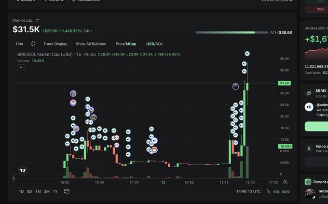Image resolution: width=328 pixels, height=204 pixels.
Task: Click the dark avatar bubble near 31.5K line
Action: click(x=235, y=87)
